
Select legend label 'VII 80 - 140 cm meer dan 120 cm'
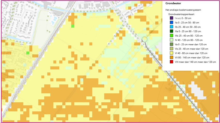(x=192, y=58)
